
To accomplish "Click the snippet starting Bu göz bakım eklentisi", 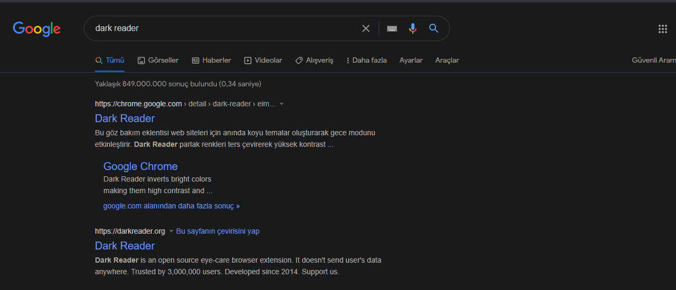I will [x=235, y=138].
